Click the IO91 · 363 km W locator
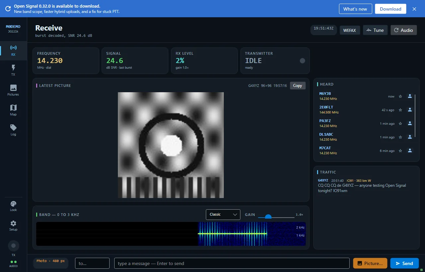425x272 pixels. point(359,180)
